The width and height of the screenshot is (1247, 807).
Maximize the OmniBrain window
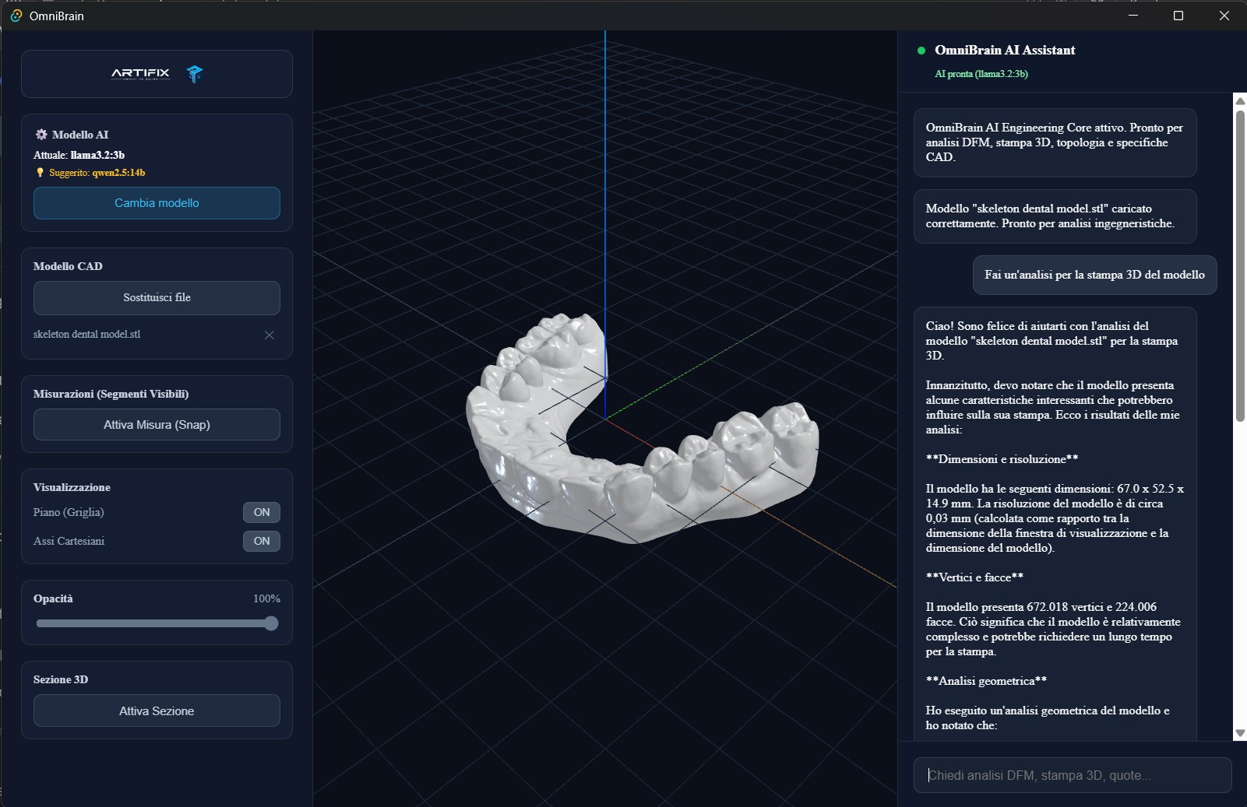(1178, 16)
